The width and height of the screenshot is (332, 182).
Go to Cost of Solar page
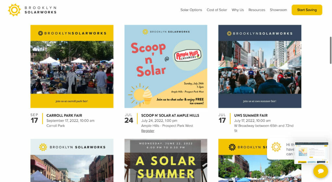tap(217, 10)
